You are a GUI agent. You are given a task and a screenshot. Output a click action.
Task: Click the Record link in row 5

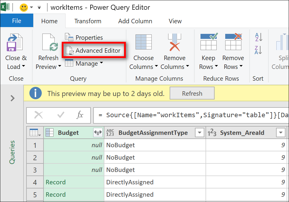(x=56, y=195)
